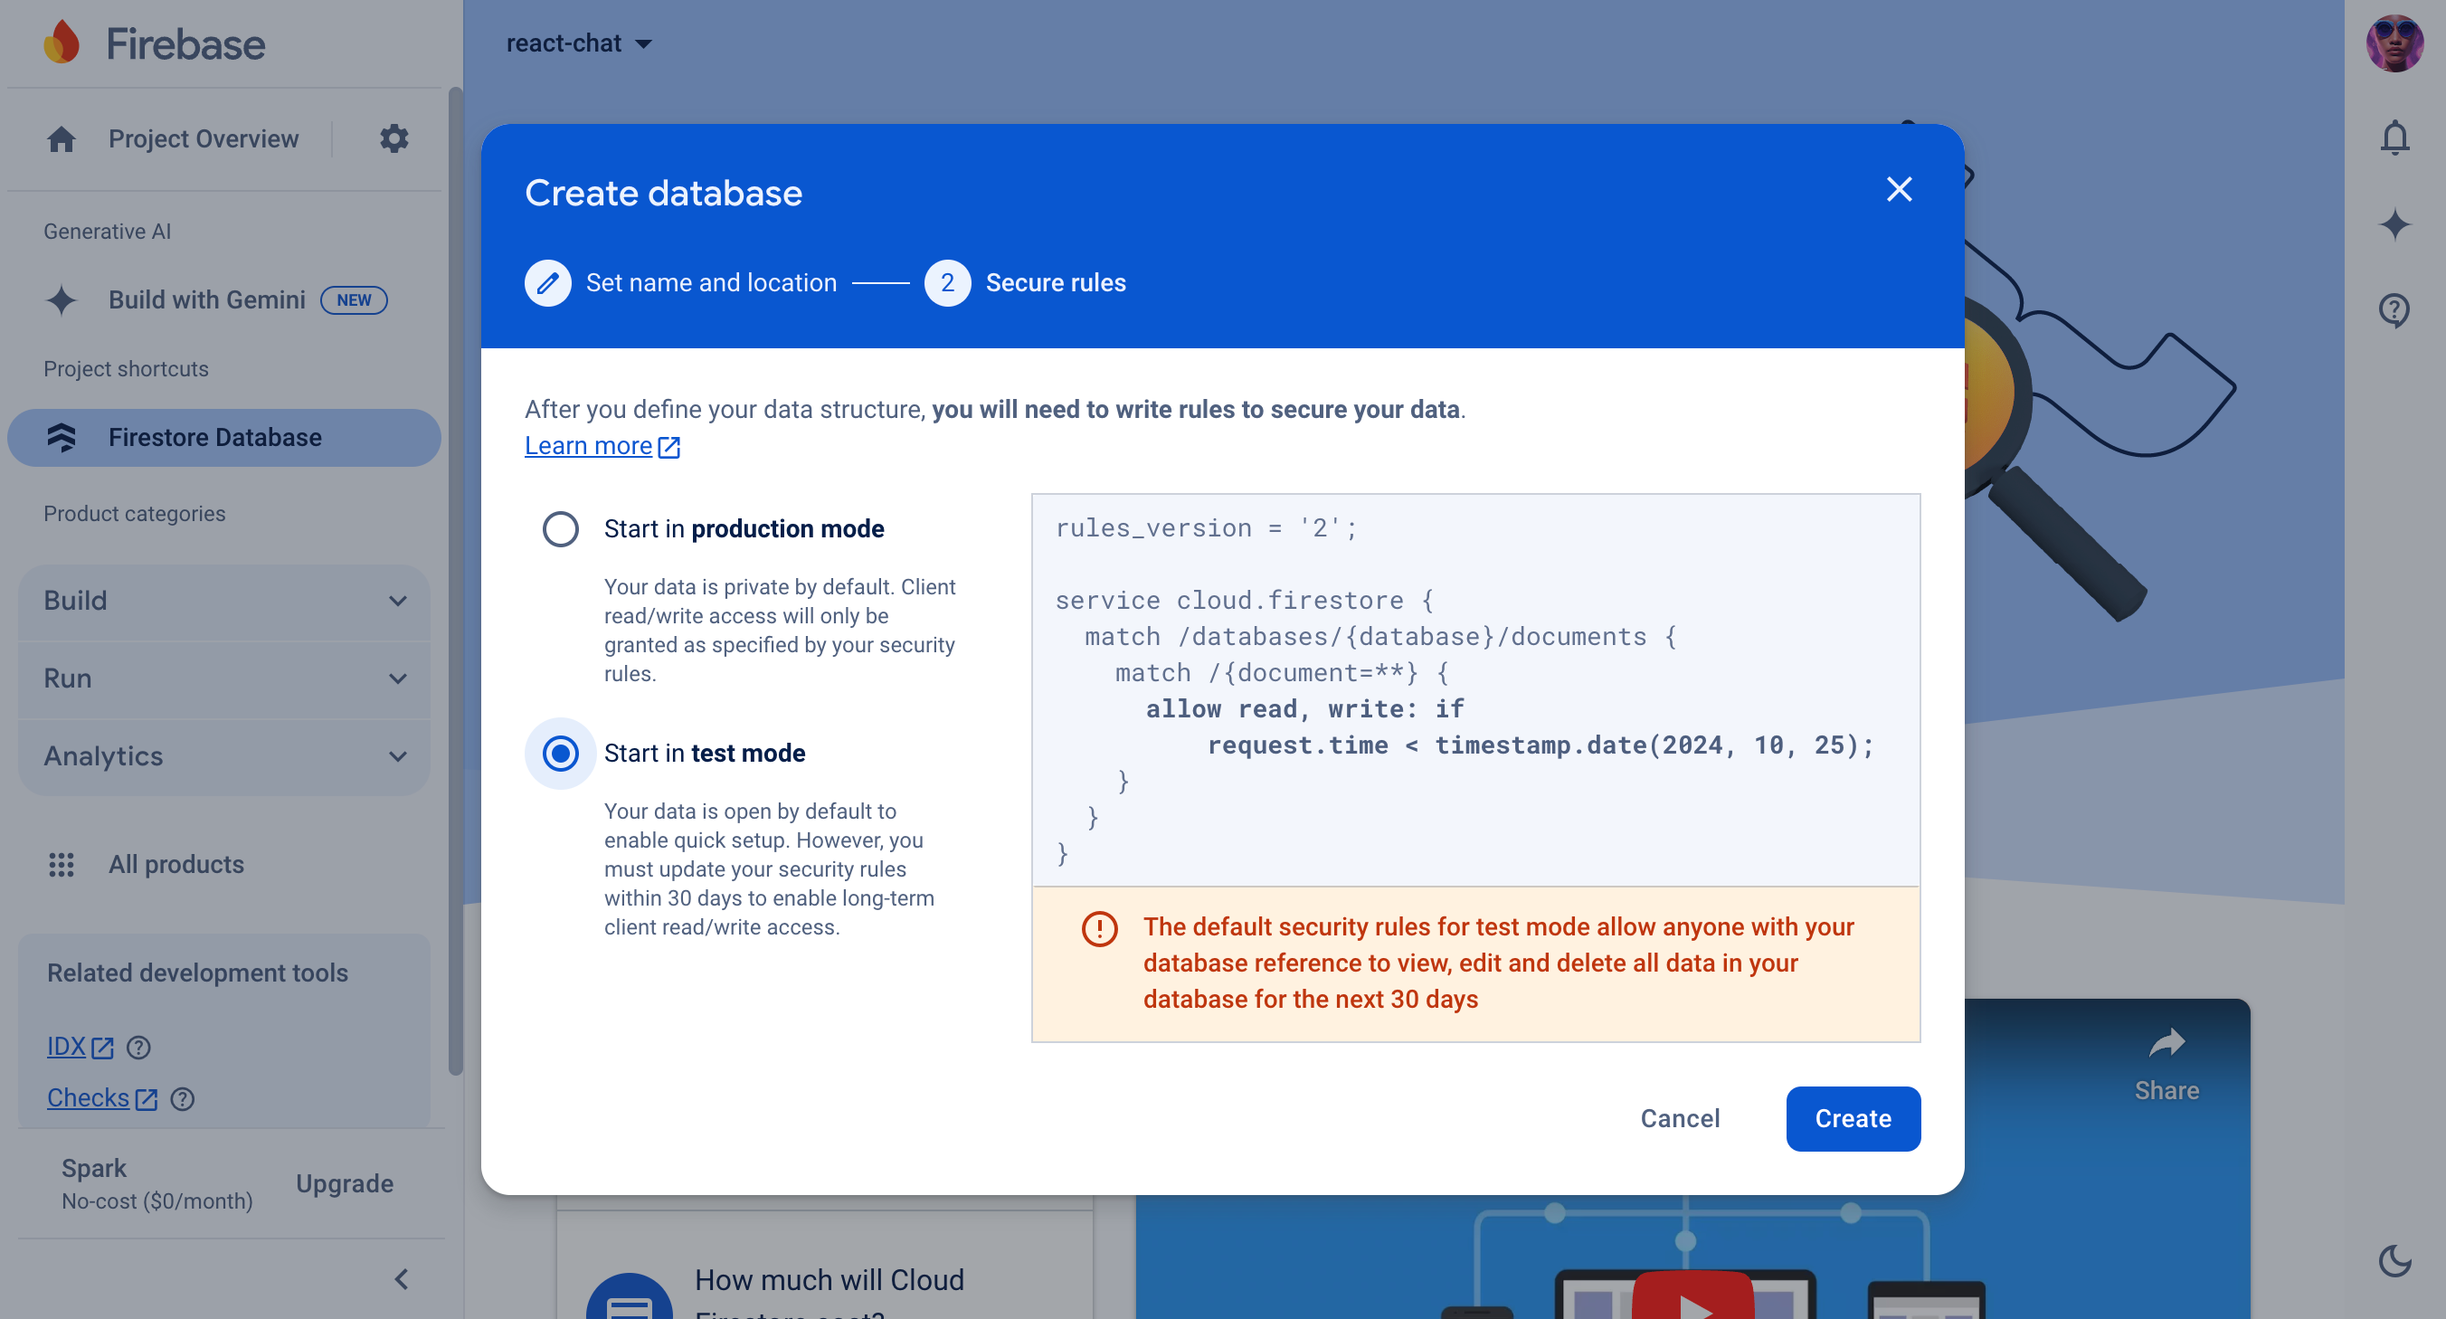Open project settings via the gear icon
Image resolution: width=2446 pixels, height=1319 pixels.
[394, 138]
